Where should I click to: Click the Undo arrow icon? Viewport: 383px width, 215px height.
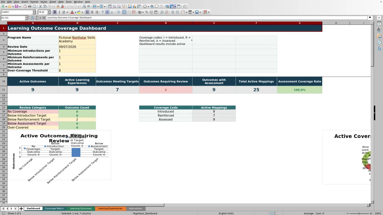point(68,6)
